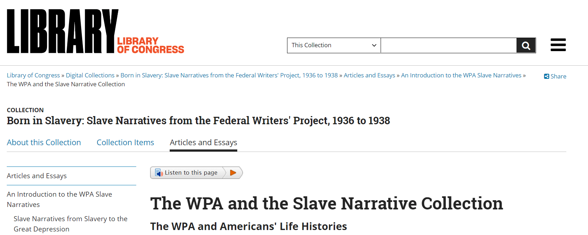
Task: Open the hamburger menu icon
Action: pyautogui.click(x=558, y=45)
